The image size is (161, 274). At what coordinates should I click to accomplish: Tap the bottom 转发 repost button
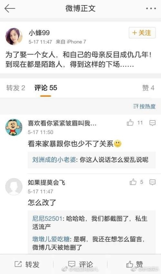coord(27,264)
